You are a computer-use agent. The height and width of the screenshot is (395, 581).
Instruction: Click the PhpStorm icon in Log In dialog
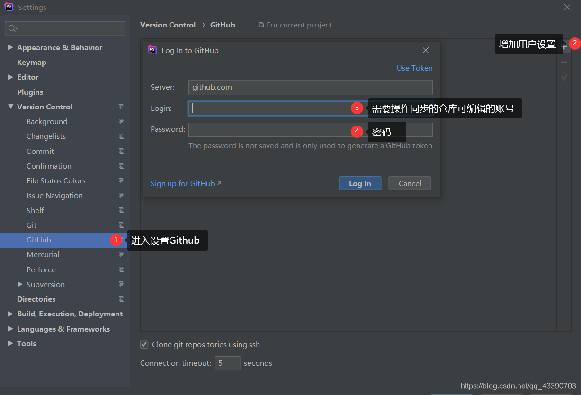152,50
